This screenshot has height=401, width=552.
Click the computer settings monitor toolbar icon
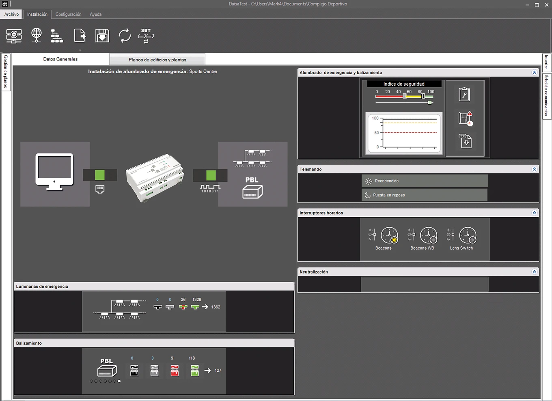[x=14, y=36]
